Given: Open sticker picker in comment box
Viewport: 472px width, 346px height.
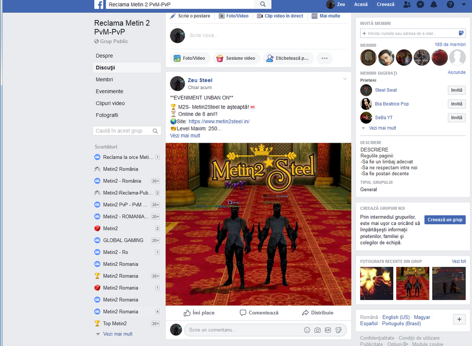Looking at the screenshot, I should pyautogui.click(x=338, y=330).
